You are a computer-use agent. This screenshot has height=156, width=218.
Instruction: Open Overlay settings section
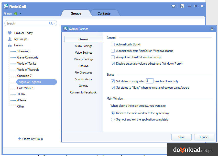click(84, 86)
